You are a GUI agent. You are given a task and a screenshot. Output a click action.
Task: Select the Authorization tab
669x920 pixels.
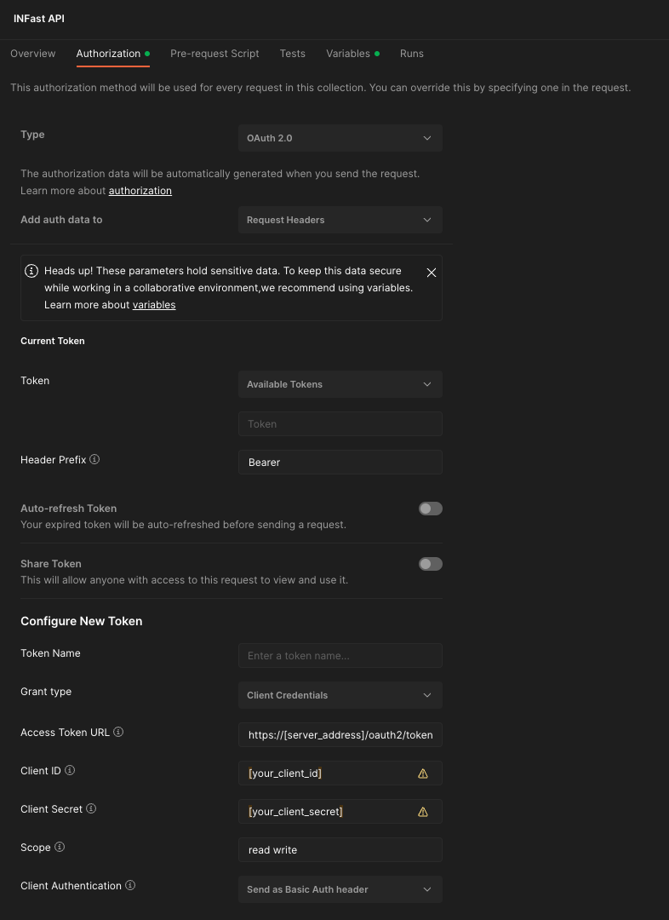point(112,54)
